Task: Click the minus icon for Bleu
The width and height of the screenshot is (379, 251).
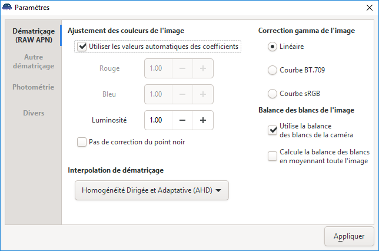Action: (182, 94)
